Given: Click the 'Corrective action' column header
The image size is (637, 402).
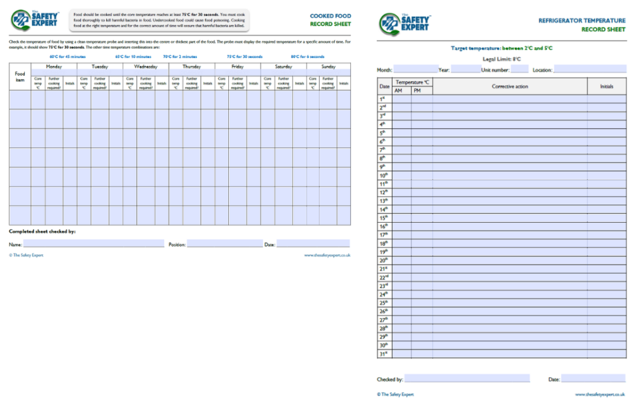Looking at the screenshot, I should click(510, 86).
